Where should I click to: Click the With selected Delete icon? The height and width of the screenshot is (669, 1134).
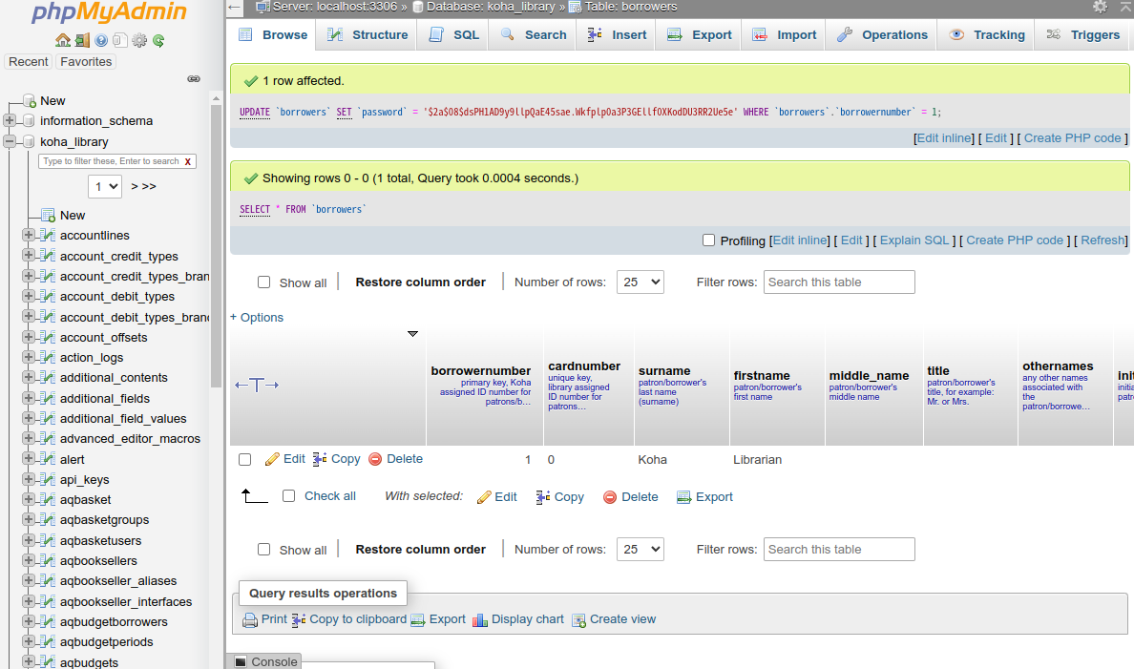[610, 497]
